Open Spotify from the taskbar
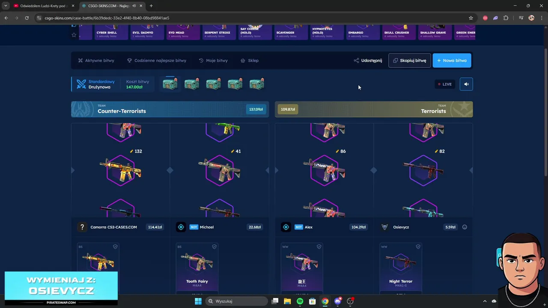The width and height of the screenshot is (548, 308). click(x=300, y=301)
